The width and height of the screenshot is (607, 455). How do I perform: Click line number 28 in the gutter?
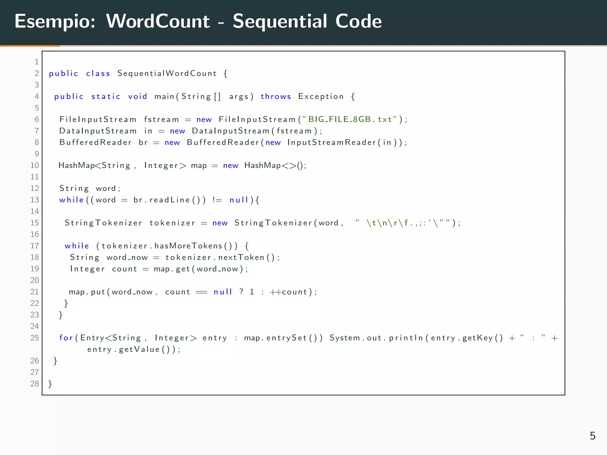point(35,384)
